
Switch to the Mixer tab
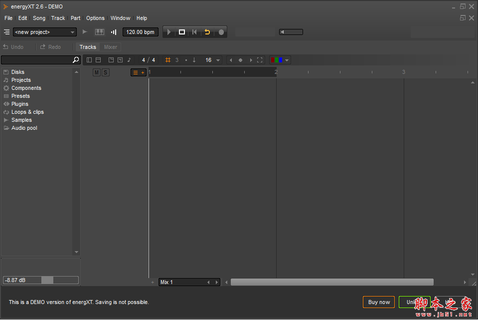tap(110, 47)
